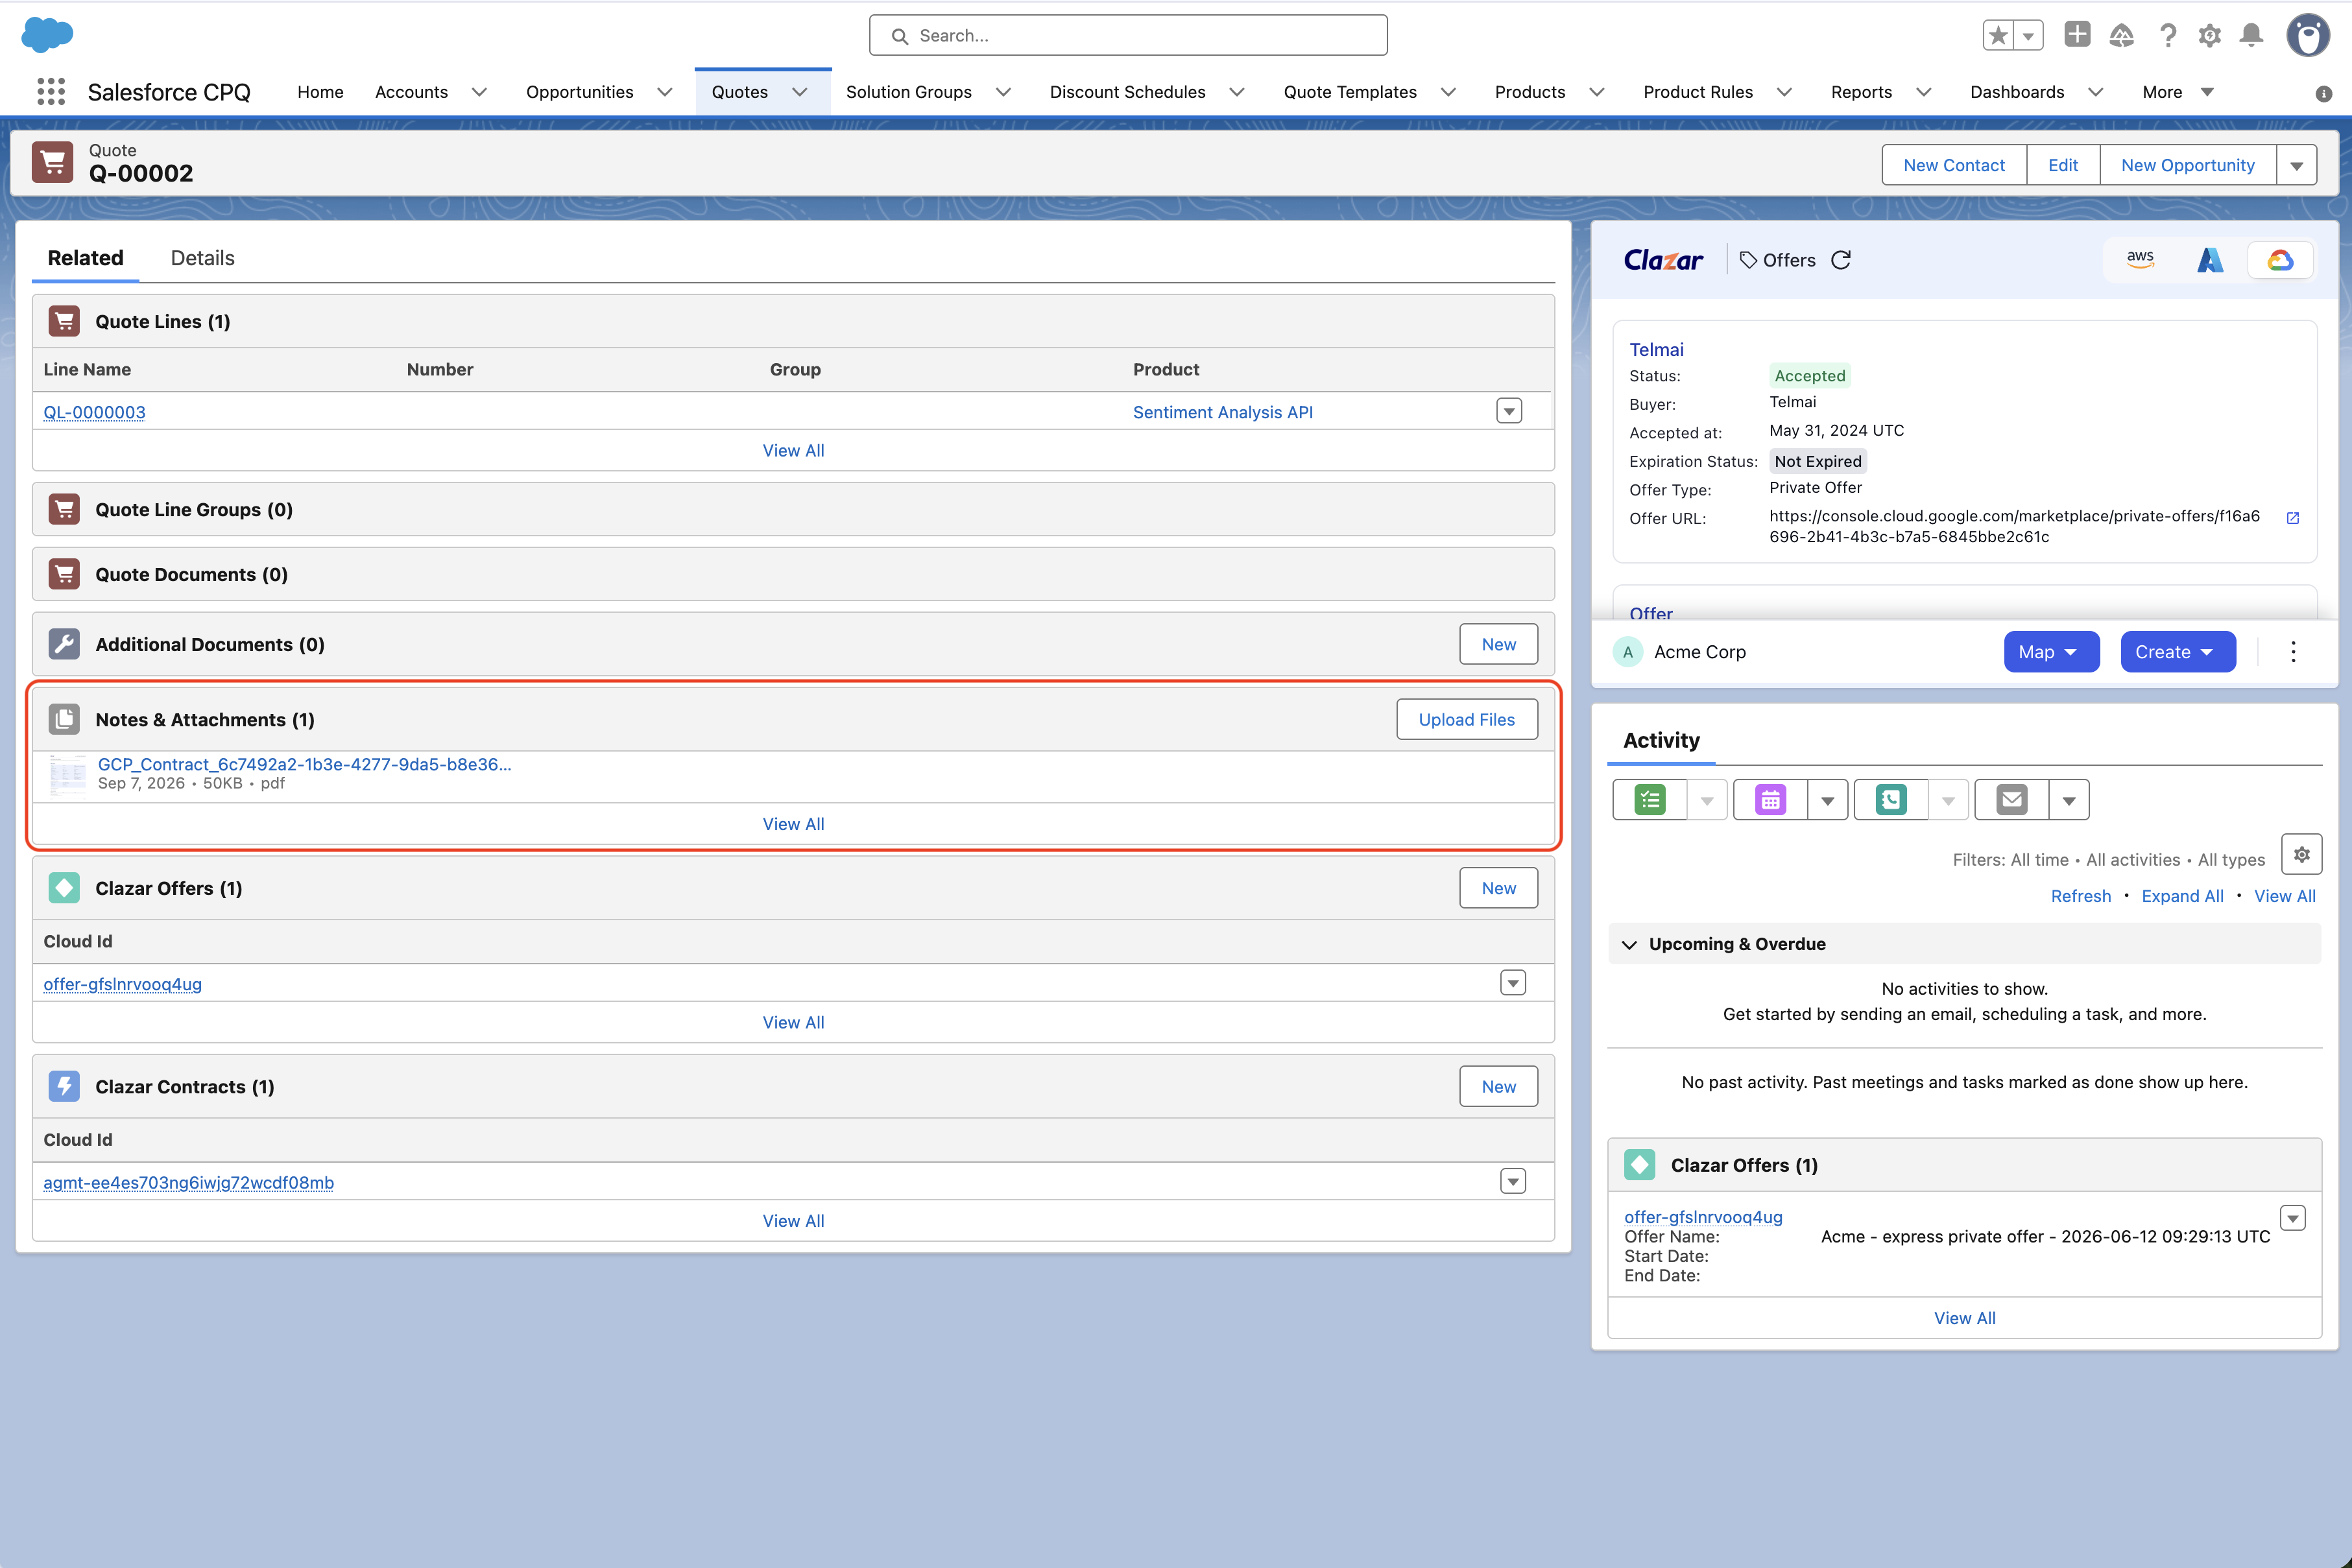Image resolution: width=2352 pixels, height=1568 pixels.
Task: Open the Telmai offer title
Action: (x=1656, y=349)
